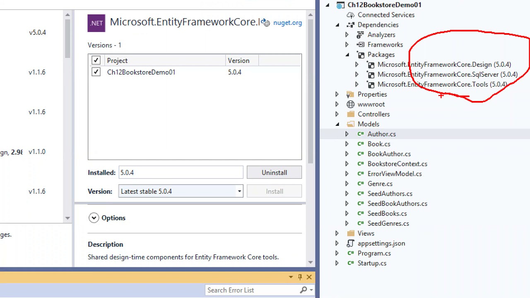530x298 pixels.
Task: Click the BookAuthor.cs C# file icon
Action: tap(360, 154)
